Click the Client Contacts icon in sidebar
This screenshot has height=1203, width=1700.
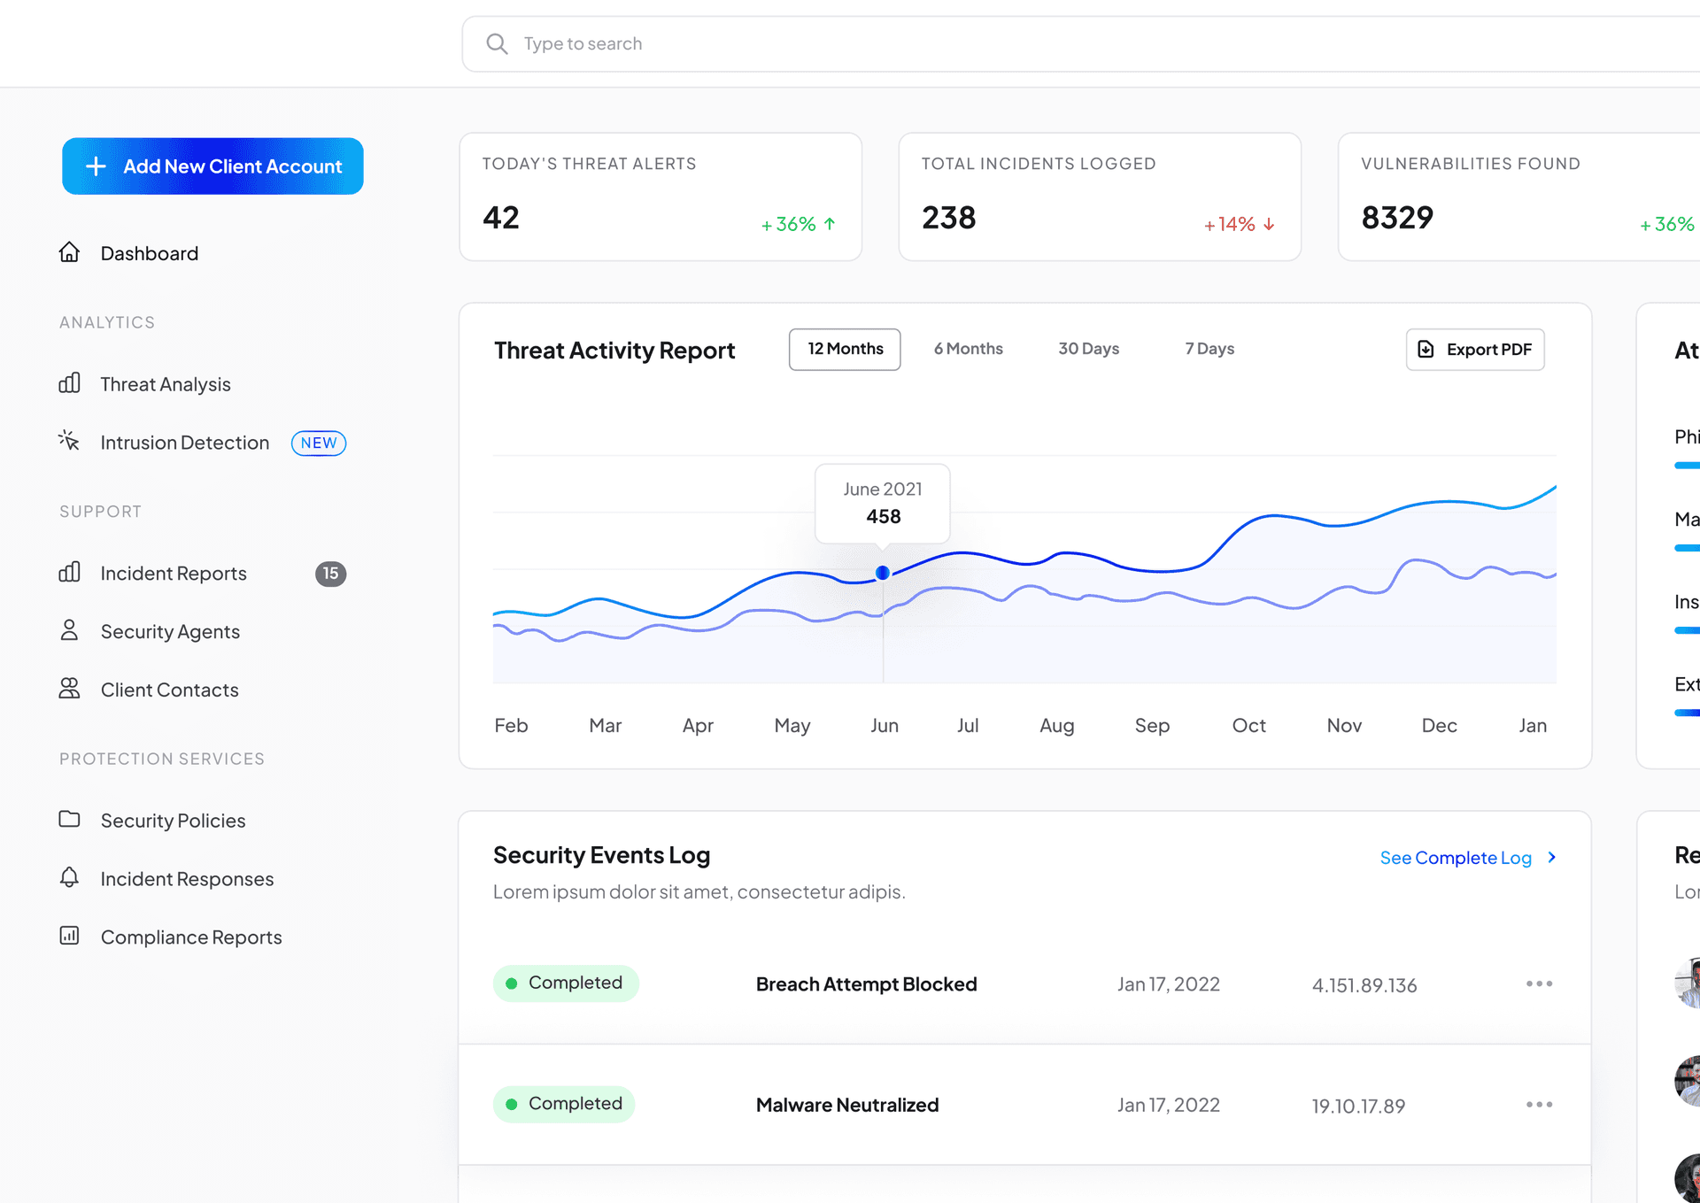click(70, 689)
